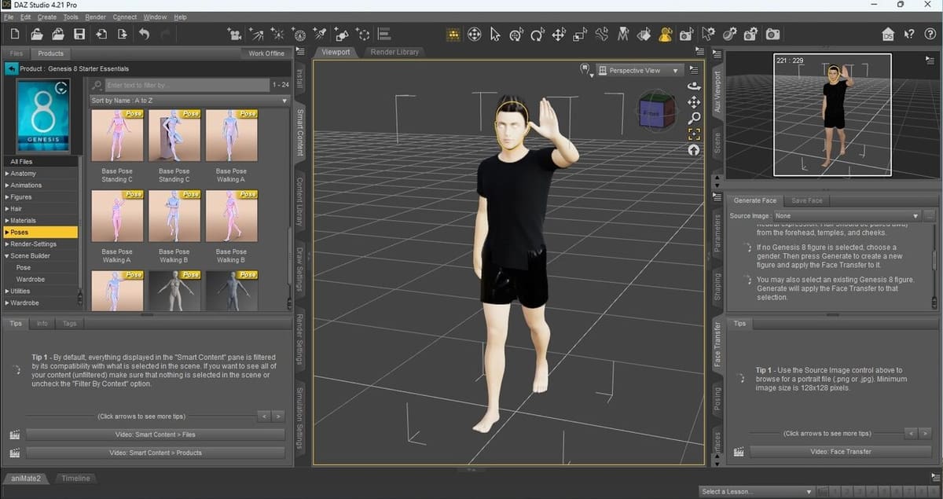Image resolution: width=943 pixels, height=499 pixels.
Task: Open the Perspective View camera dropdown
Action: 640,70
